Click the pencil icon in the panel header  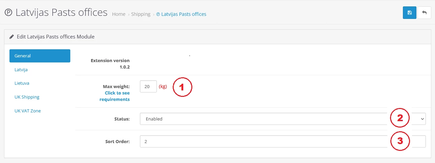pos(12,36)
